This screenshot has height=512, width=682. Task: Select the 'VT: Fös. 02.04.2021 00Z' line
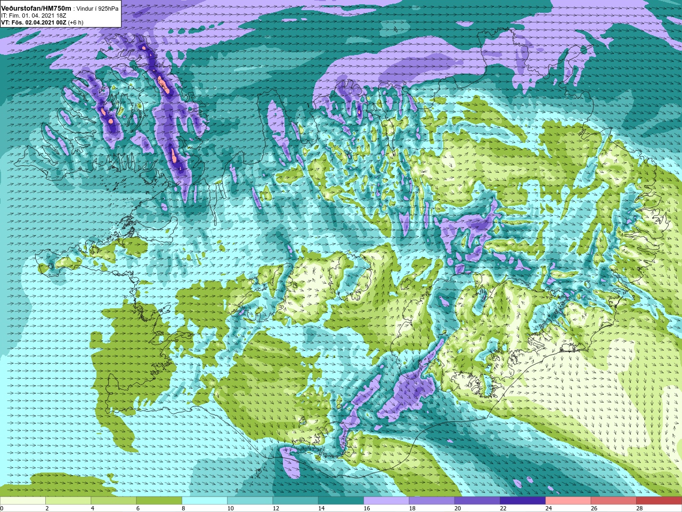coord(34,22)
